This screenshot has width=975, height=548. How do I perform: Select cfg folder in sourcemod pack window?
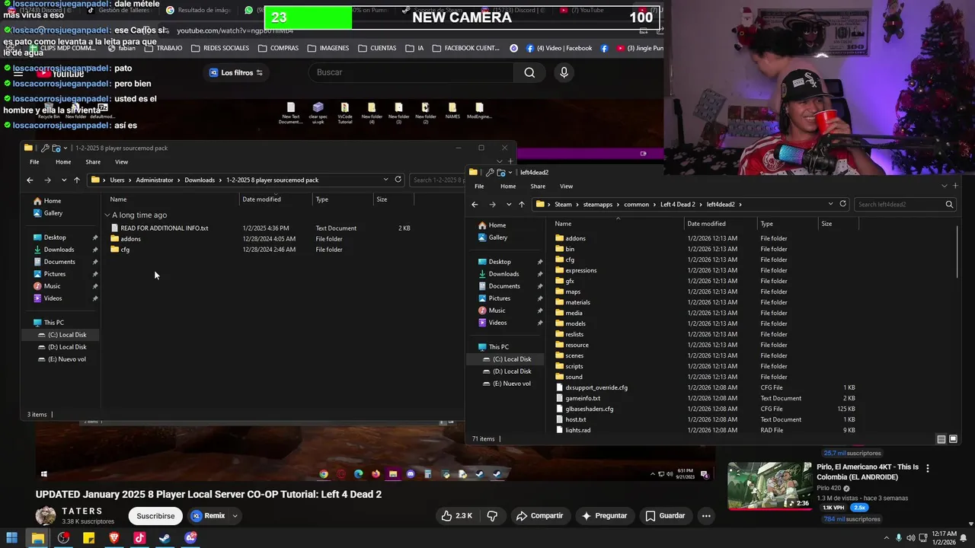click(x=120, y=250)
